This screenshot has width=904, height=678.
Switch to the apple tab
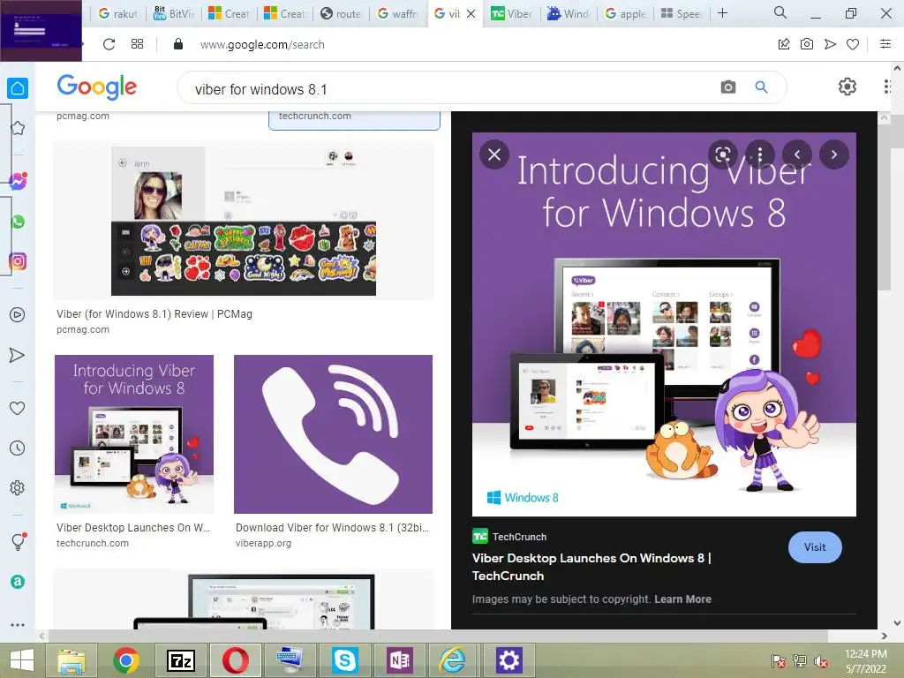[x=625, y=13]
